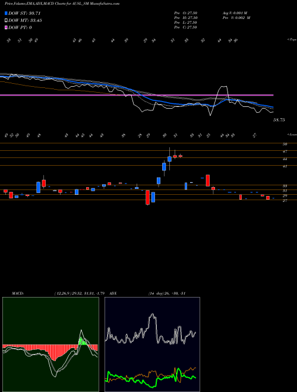297x392 pixels.
Task: Click the 'Pre C: 27.50' close value
Action: [x=186, y=27]
